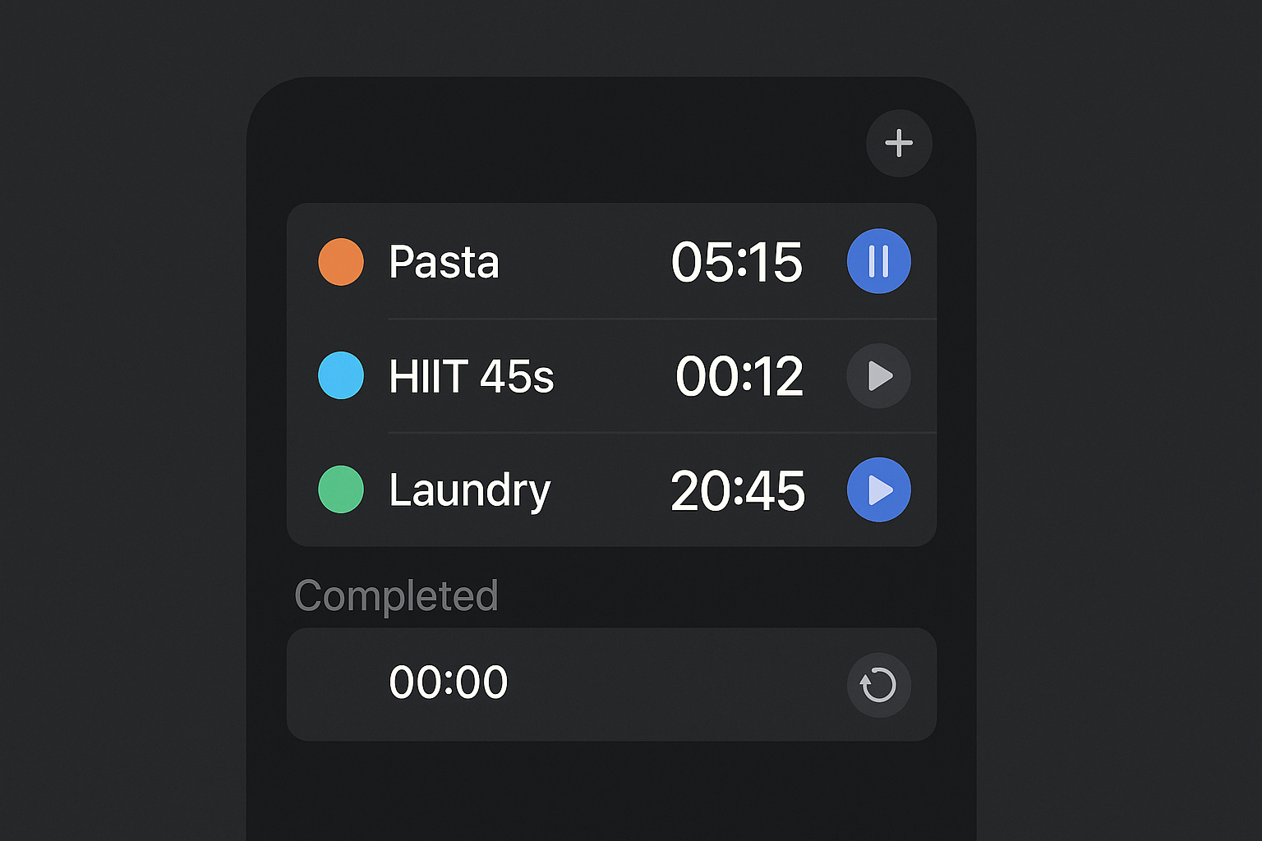
Task: Click empty panel area below the completed card
Action: click(611, 788)
